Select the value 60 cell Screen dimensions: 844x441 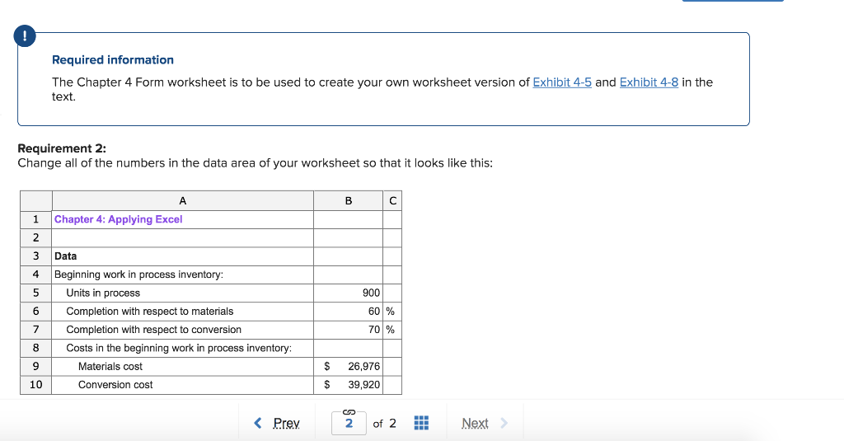349,312
